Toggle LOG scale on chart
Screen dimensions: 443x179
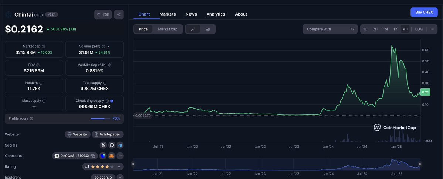click(419, 29)
